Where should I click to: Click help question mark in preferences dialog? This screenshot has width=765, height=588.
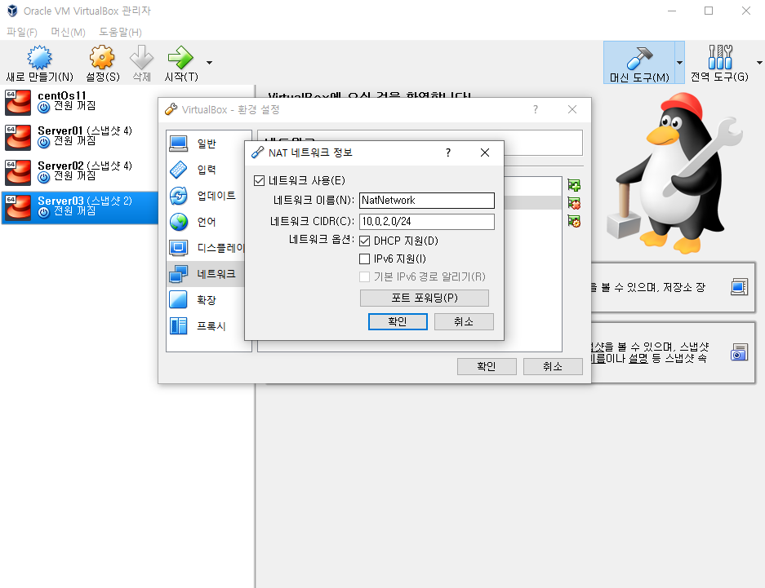536,109
